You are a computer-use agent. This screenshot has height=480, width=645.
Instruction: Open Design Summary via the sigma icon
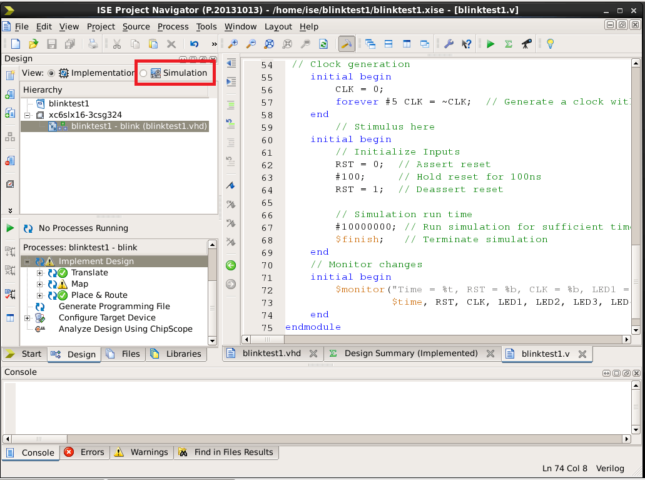pos(509,44)
